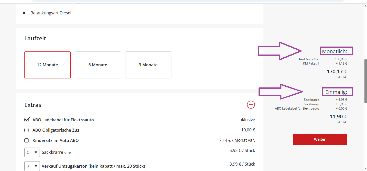This screenshot has width=367, height=171.
Task: Click the one-time total 11,90 €
Action: (338, 116)
